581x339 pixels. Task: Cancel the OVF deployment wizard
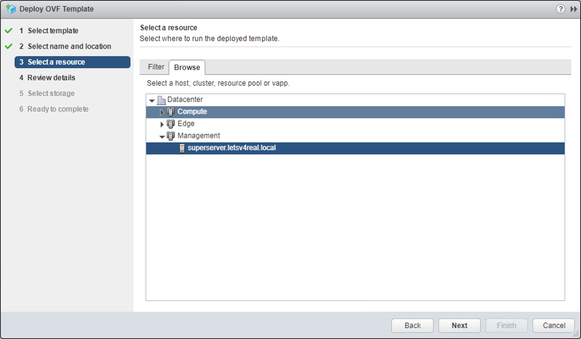(x=554, y=325)
